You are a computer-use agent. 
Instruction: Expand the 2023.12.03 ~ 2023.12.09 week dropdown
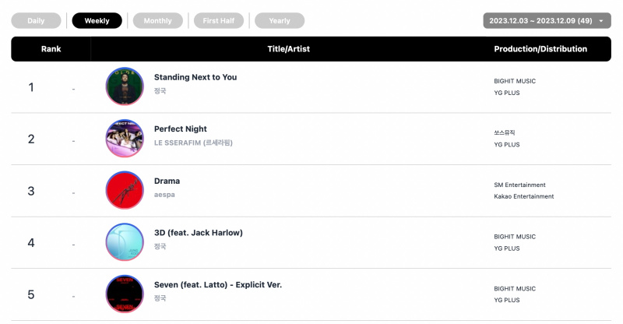tap(547, 21)
